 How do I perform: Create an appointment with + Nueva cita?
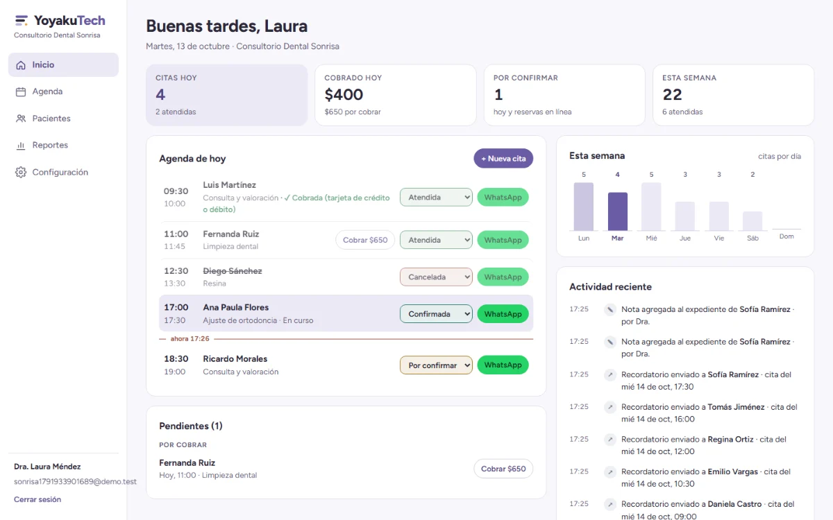(504, 159)
